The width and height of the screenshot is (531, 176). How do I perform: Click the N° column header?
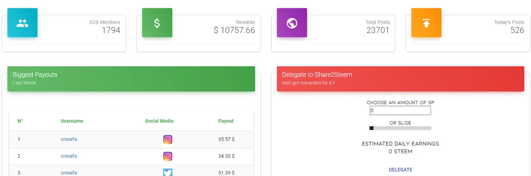[20, 121]
